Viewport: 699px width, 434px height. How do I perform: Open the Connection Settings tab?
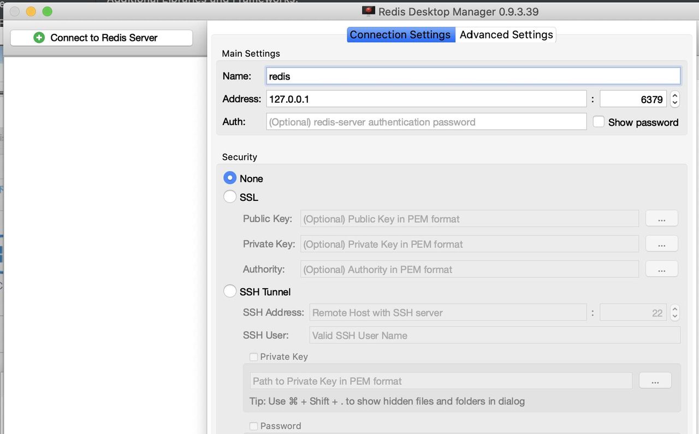coord(400,35)
